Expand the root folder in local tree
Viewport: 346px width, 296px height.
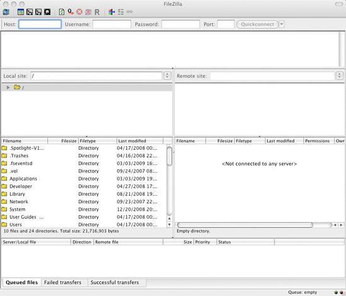(x=8, y=88)
